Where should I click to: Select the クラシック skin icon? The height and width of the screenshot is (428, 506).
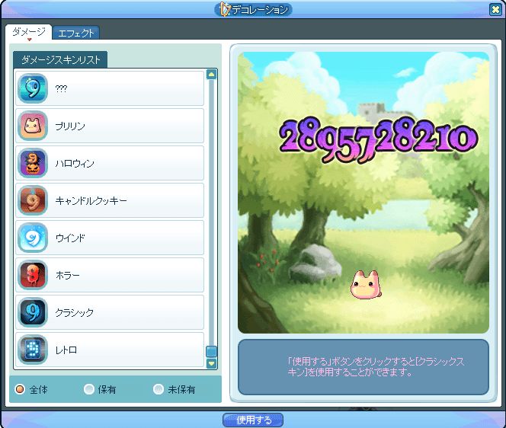tap(33, 312)
